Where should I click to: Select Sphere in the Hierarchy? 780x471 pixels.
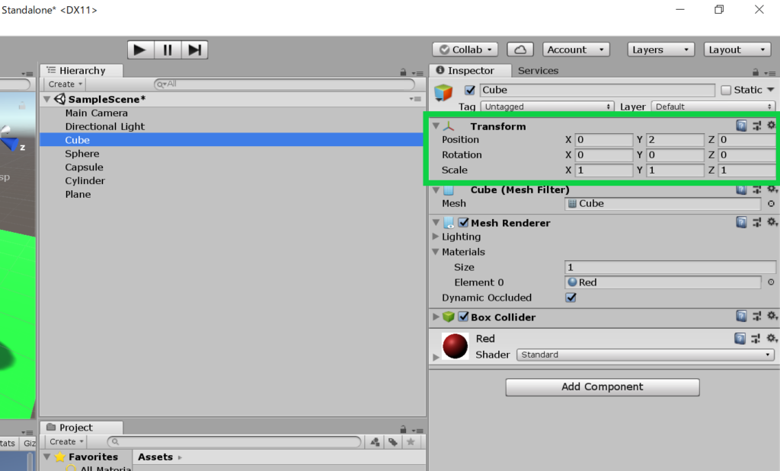click(x=82, y=154)
